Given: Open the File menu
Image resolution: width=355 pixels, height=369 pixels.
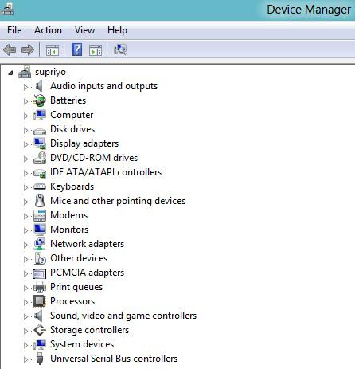Looking at the screenshot, I should (x=14, y=30).
